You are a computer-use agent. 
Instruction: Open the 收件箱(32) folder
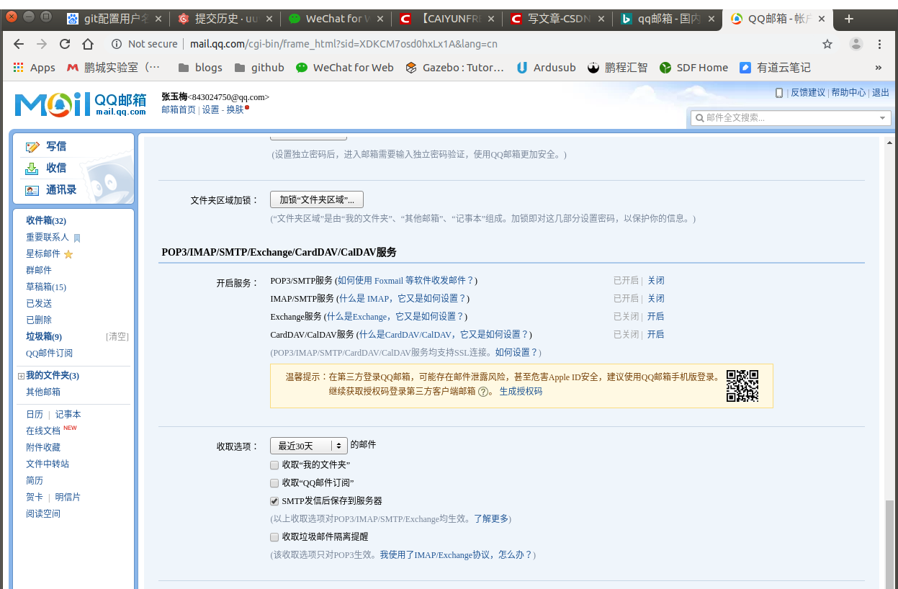pyautogui.click(x=46, y=221)
